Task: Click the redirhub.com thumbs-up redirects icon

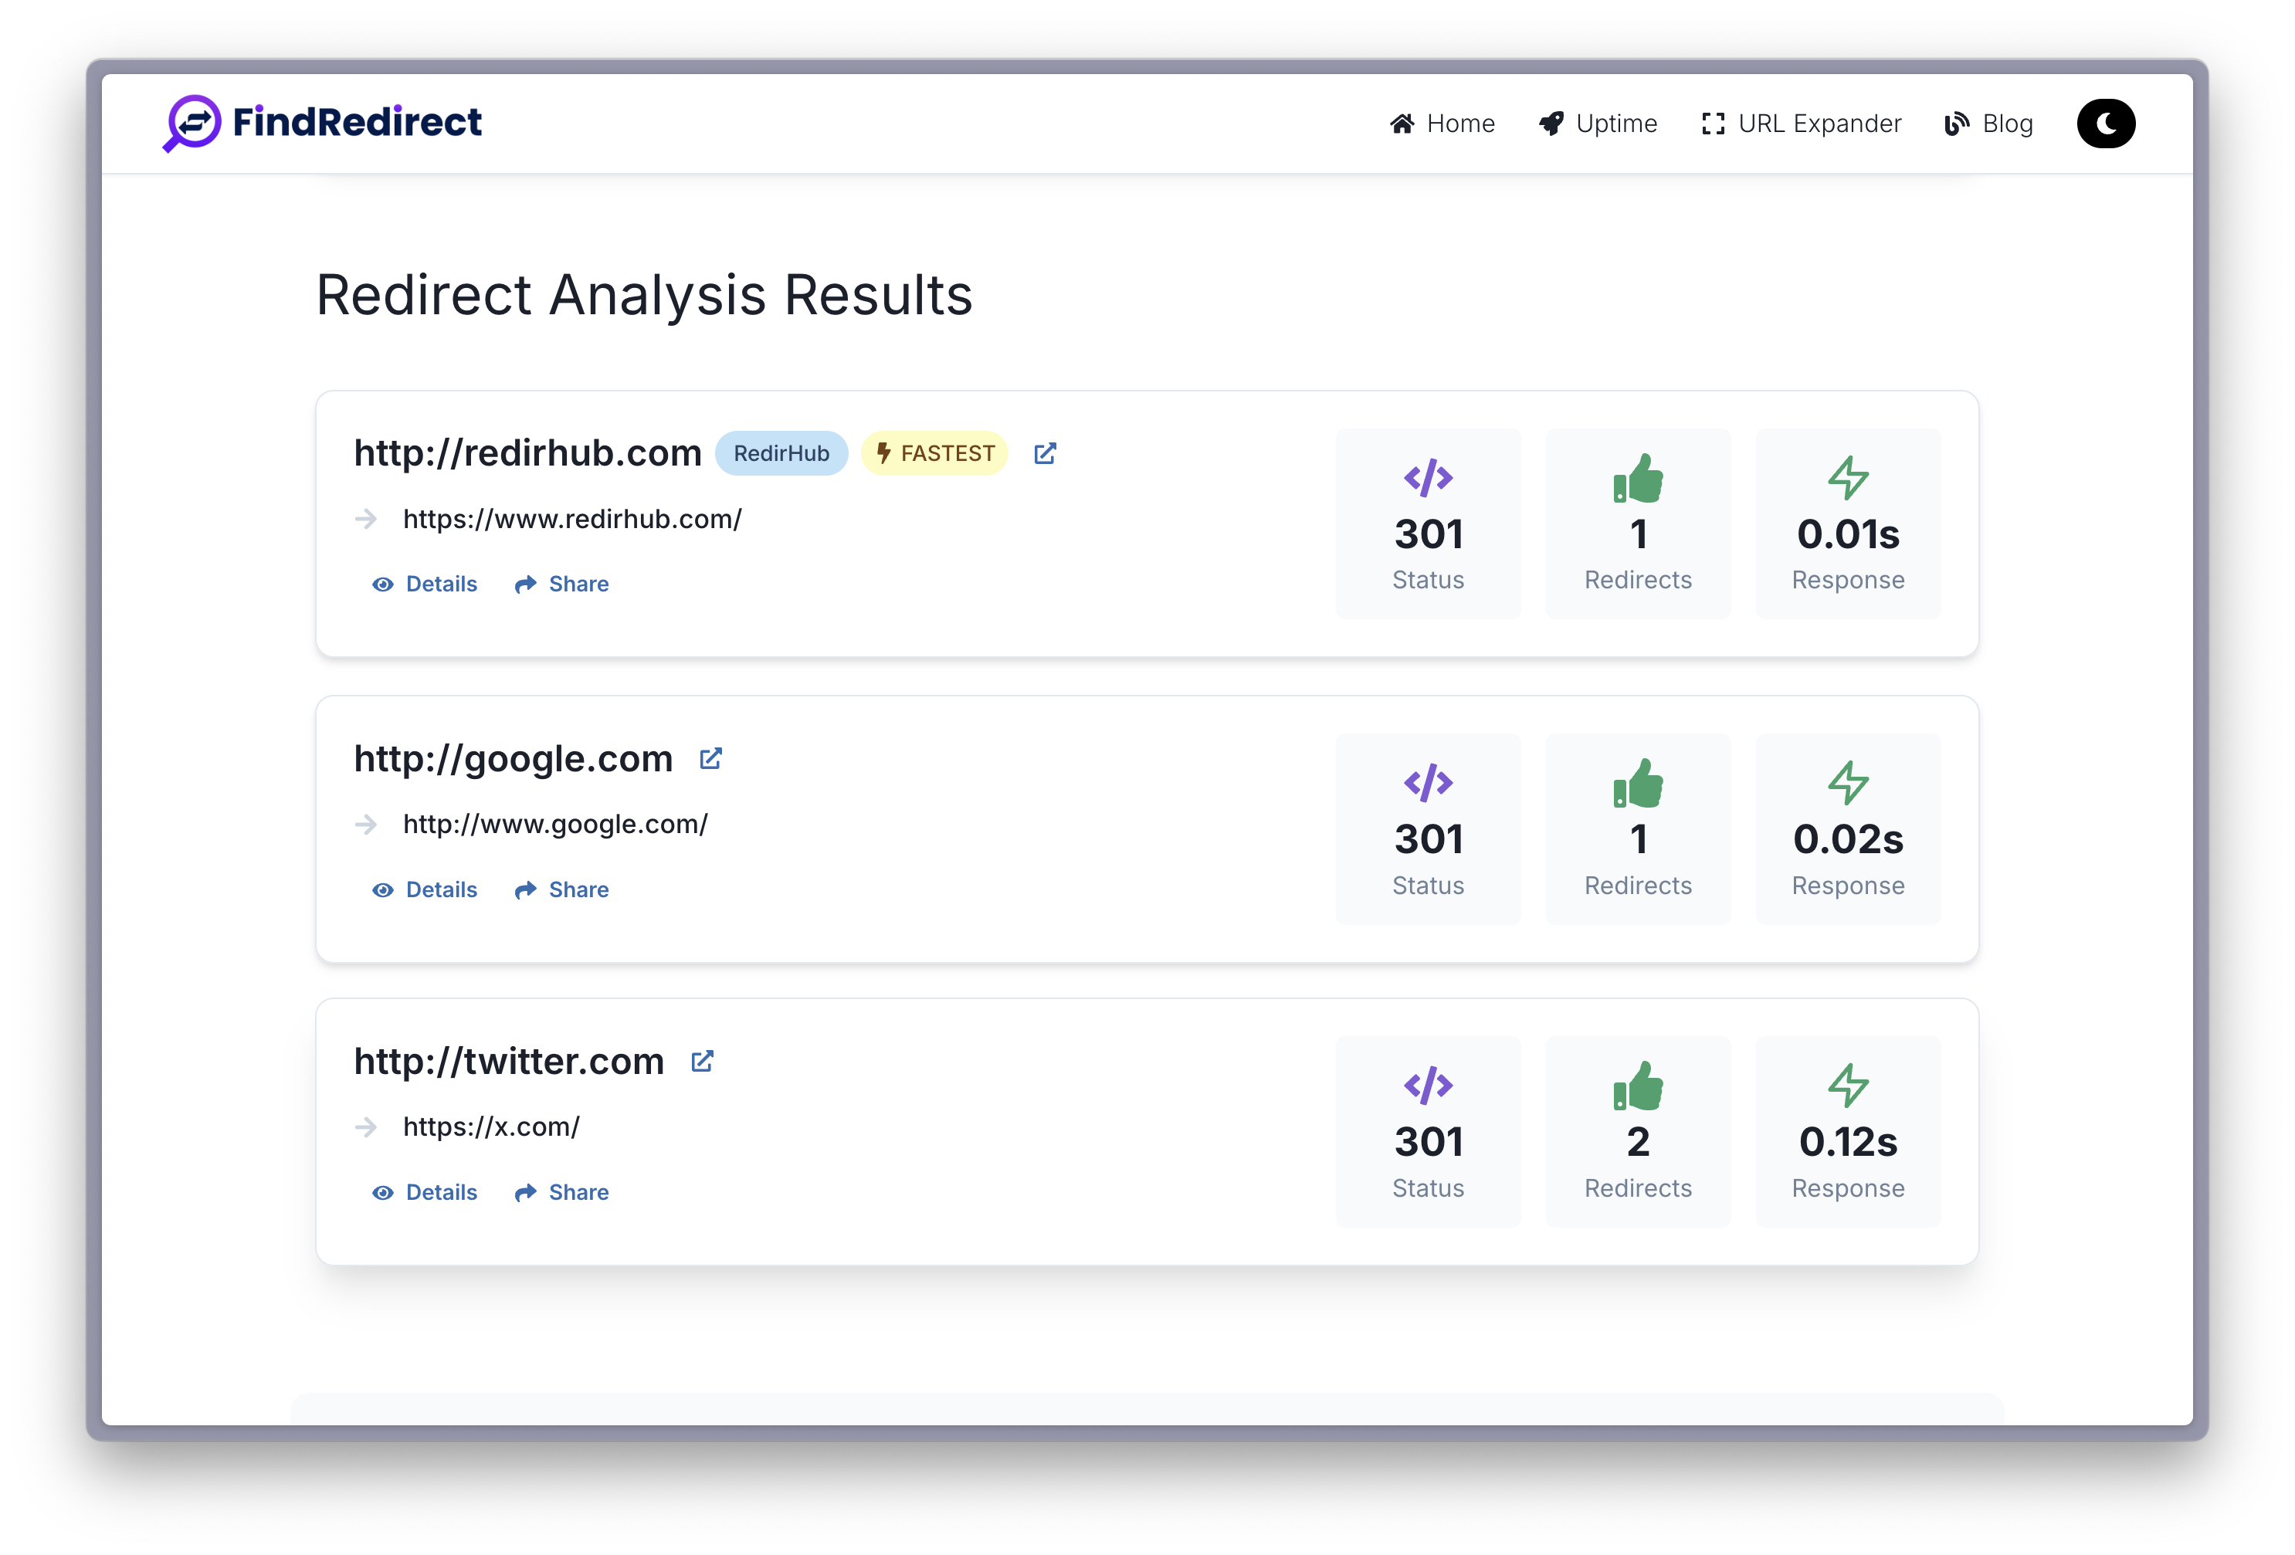Action: pyautogui.click(x=1639, y=478)
